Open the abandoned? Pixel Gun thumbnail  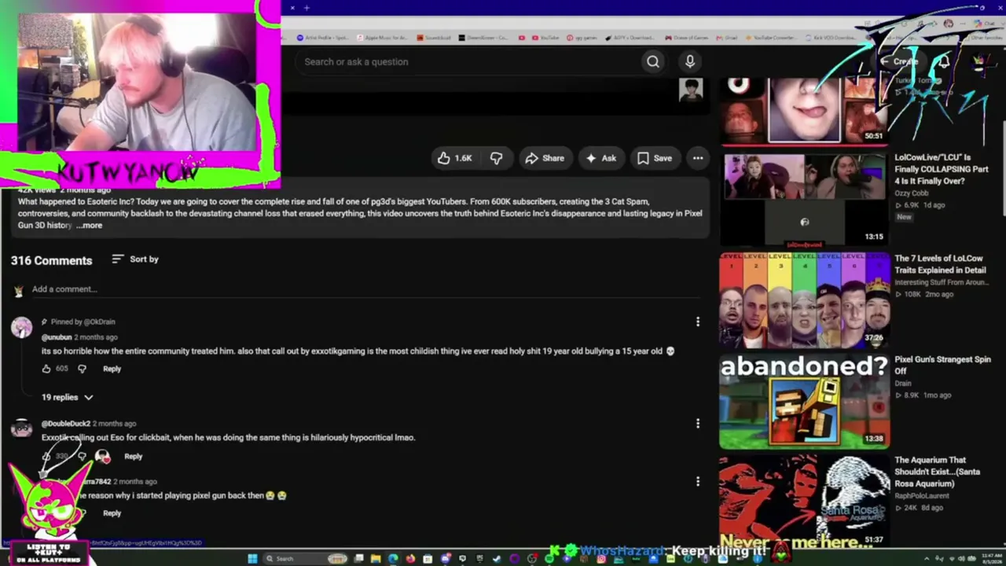(x=804, y=401)
